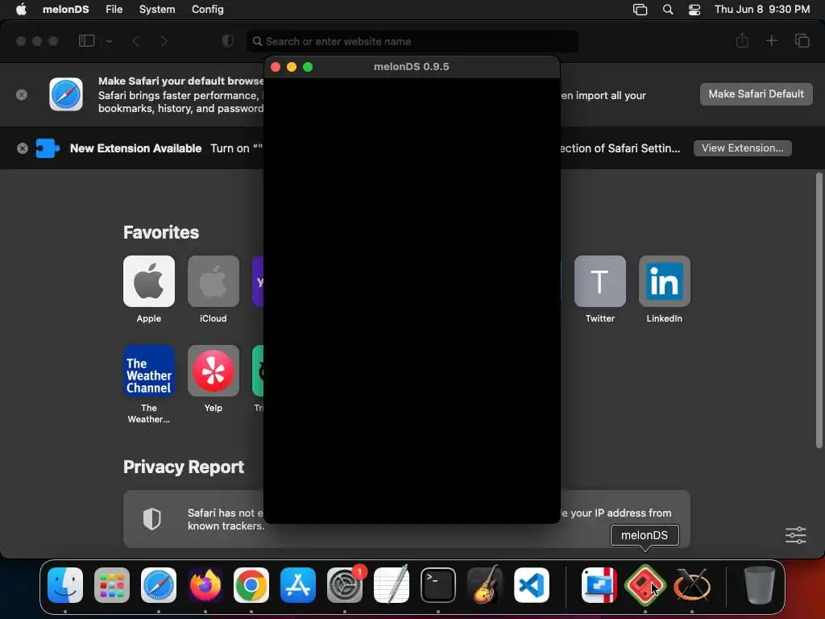Open Control Center in menu bar
This screenshot has height=619, width=825.
694,10
